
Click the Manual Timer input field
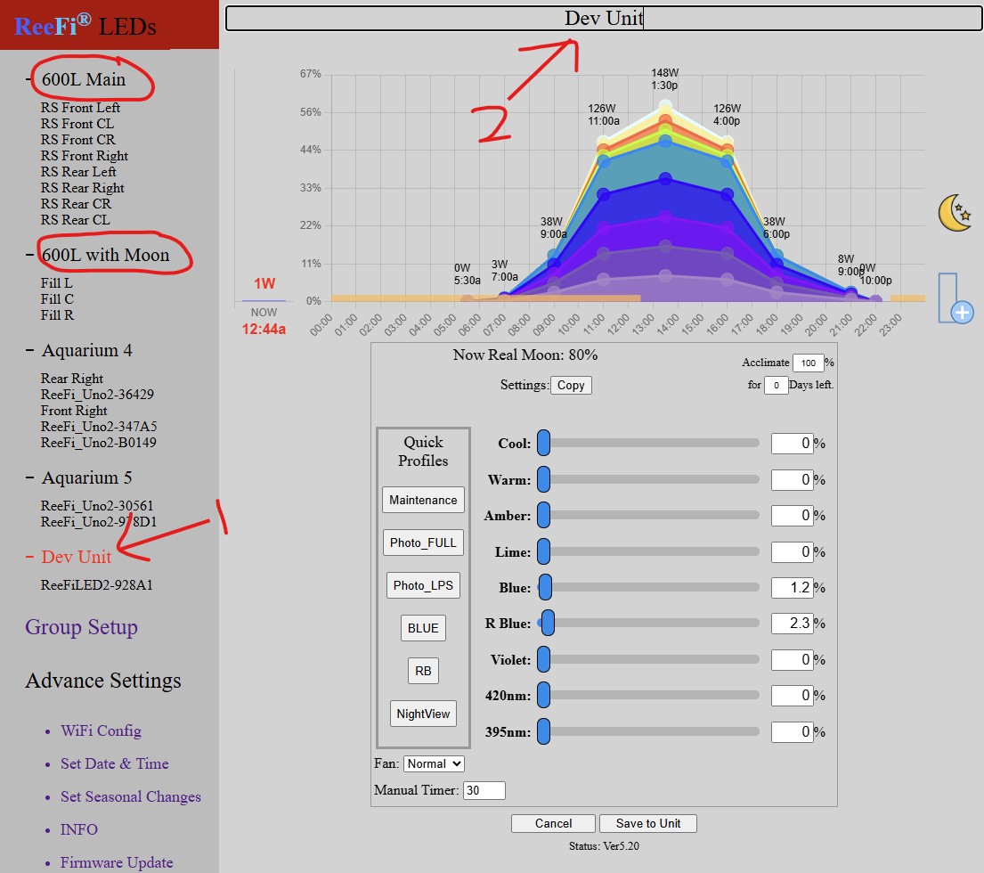[484, 790]
